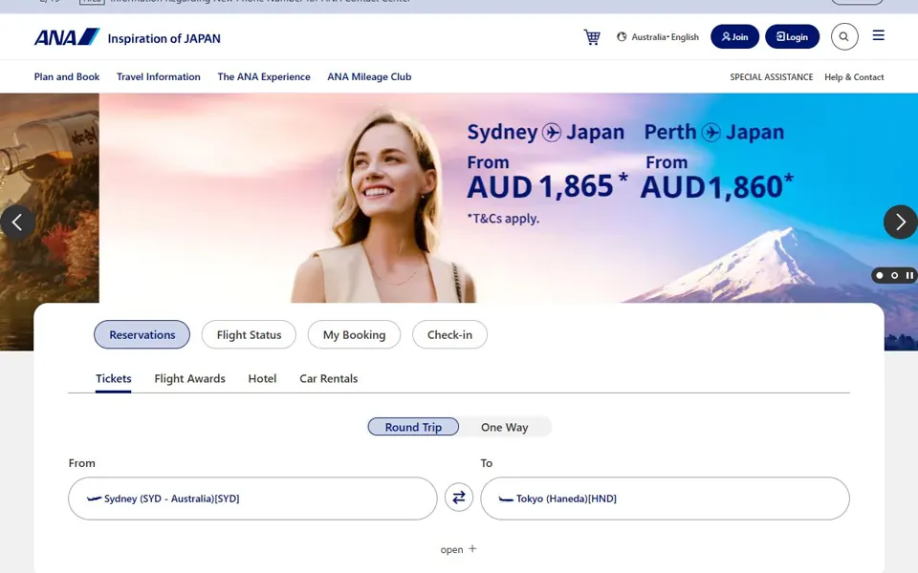The width and height of the screenshot is (918, 573).
Task: Choose One Way option
Action: pos(505,427)
